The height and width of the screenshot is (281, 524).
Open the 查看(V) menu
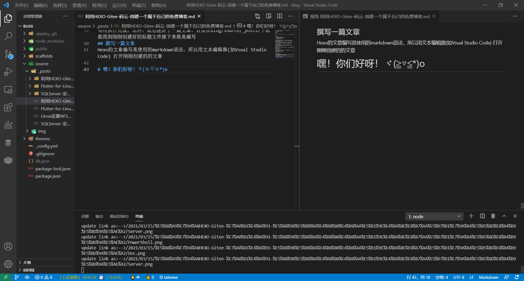pyautogui.click(x=79, y=5)
